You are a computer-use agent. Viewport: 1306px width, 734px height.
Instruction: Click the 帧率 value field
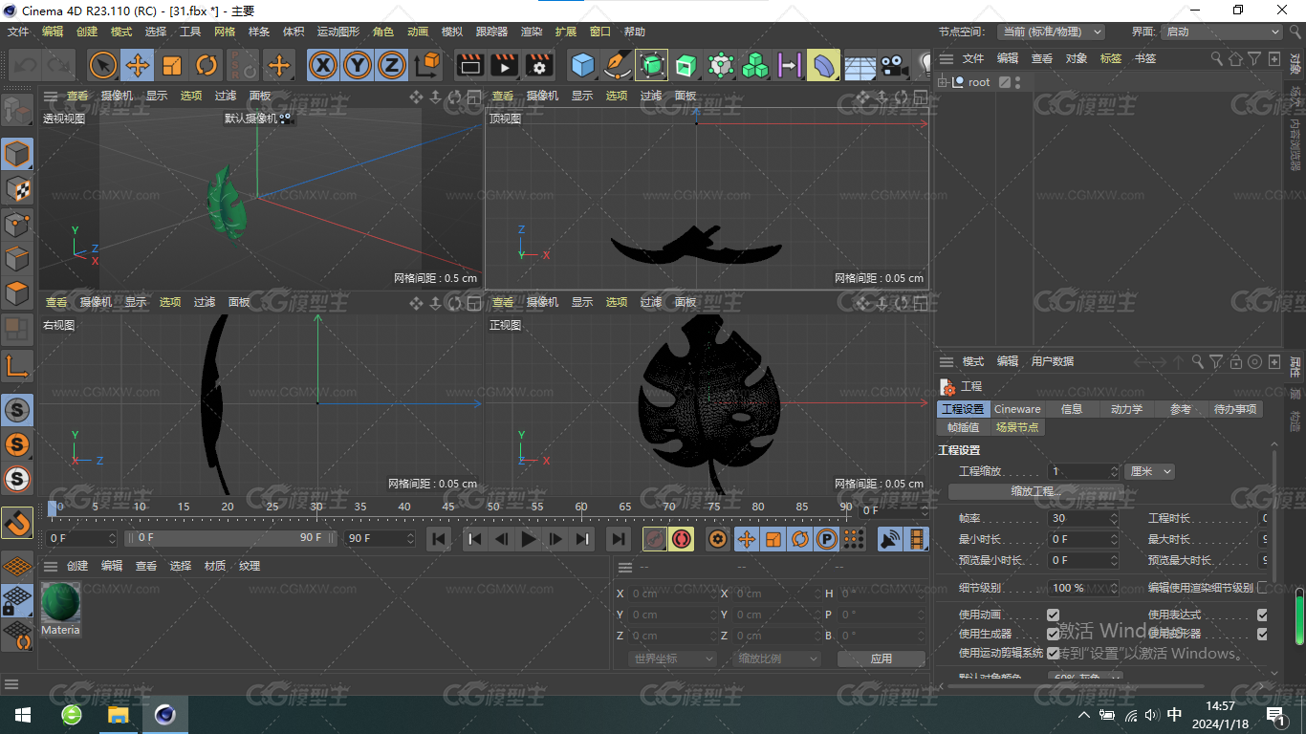pyautogui.click(x=1083, y=518)
